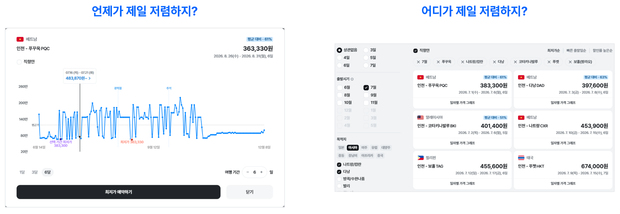Screen dimensions: 620x214
Task: Click the info icon next to 출발시기
Action: (352, 79)
